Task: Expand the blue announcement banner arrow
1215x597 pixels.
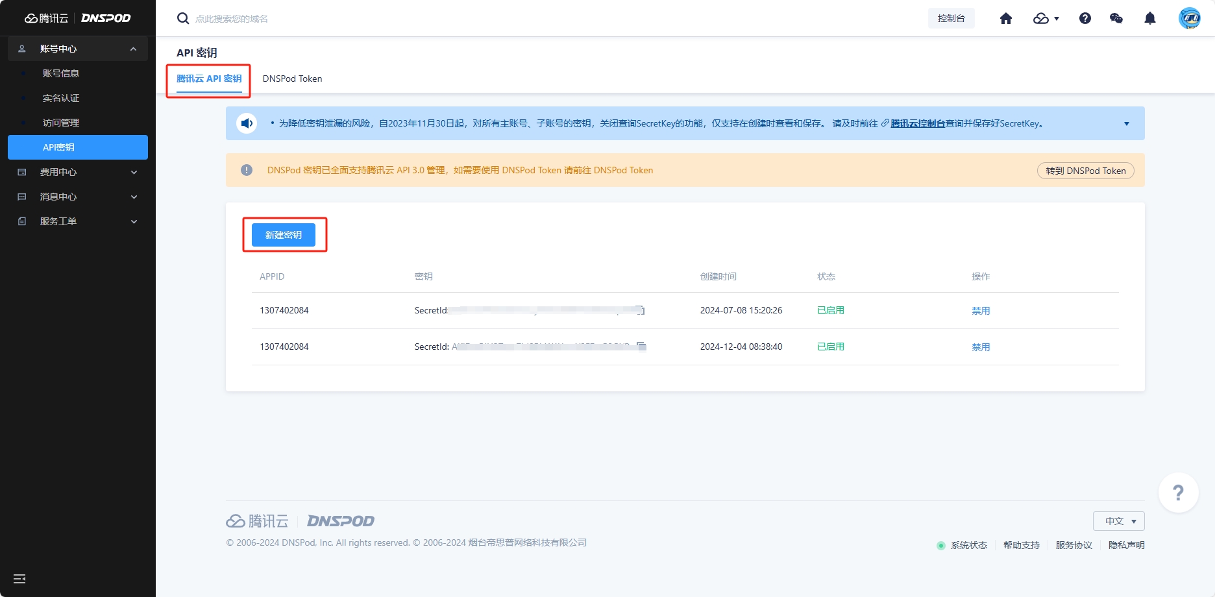Action: tap(1126, 124)
